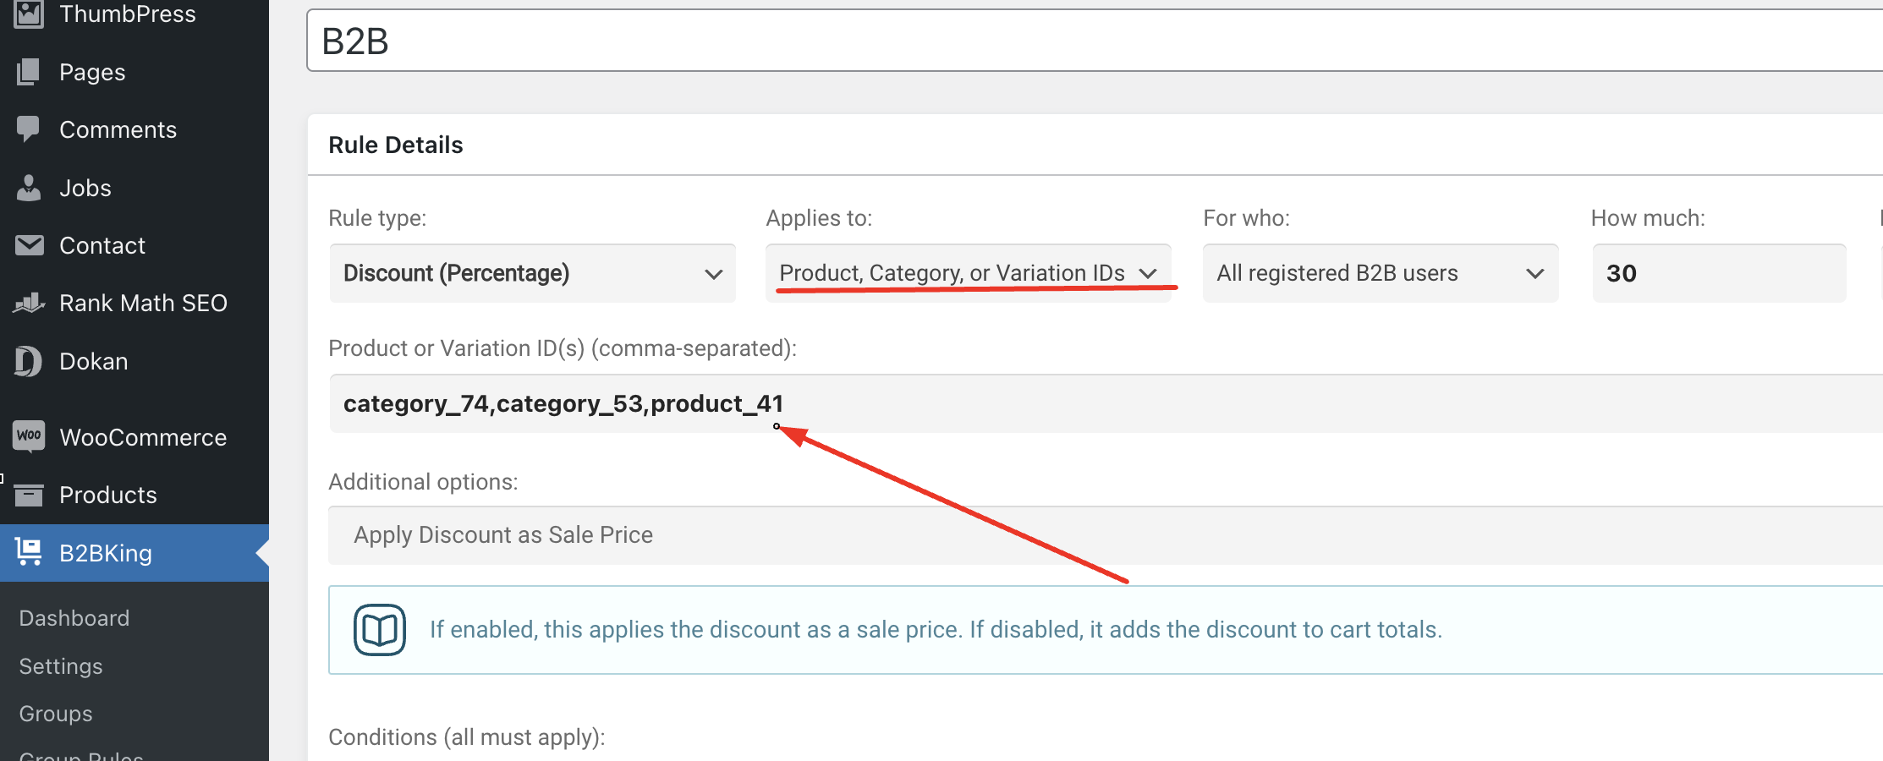This screenshot has width=1883, height=761.
Task: Click the B2B rule title field
Action: coord(1095,41)
